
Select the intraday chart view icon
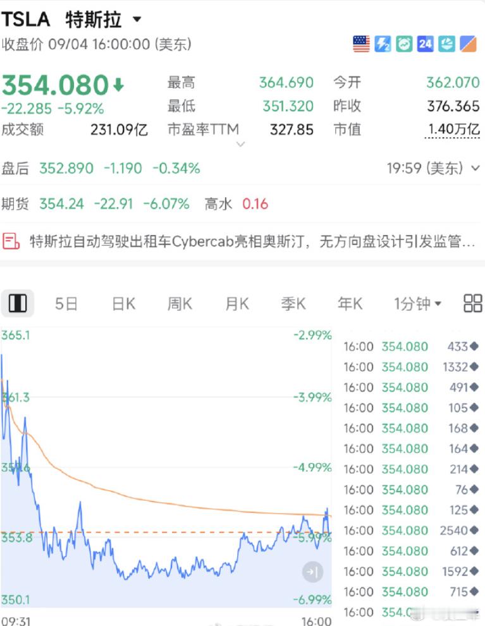point(18,303)
